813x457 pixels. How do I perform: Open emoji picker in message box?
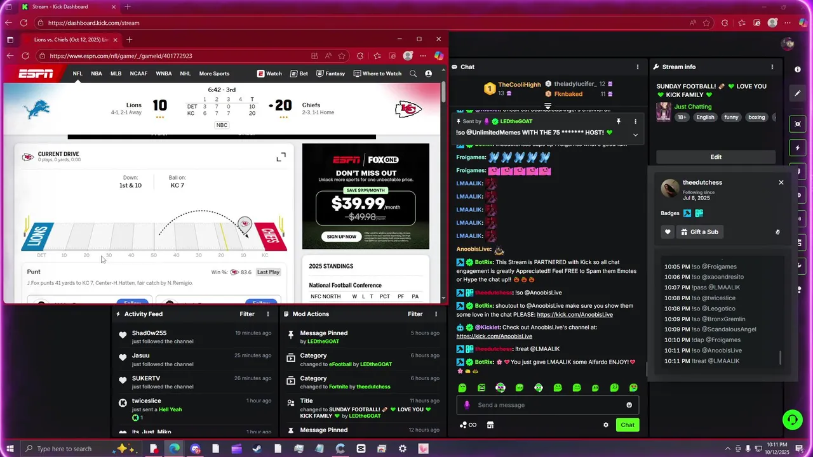pos(629,405)
